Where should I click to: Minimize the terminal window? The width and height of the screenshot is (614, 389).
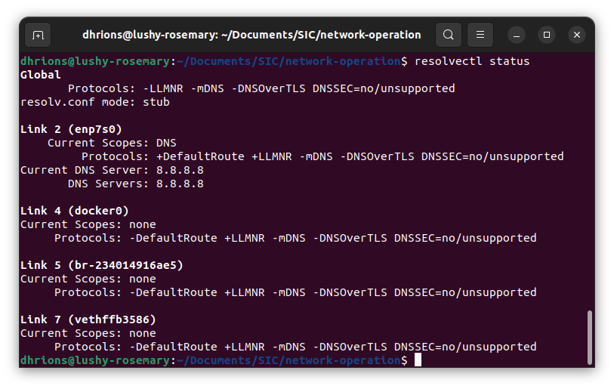[x=517, y=35]
